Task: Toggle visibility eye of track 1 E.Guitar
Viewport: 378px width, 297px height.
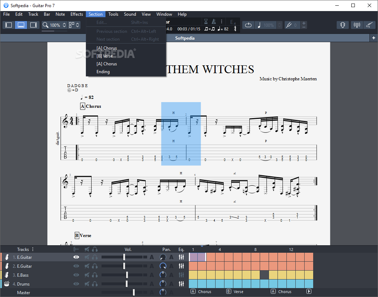Action: [76, 257]
